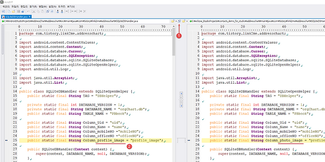Click the fourth merge arrow icon in the toolbar
The image size is (325, 162).
(x=80, y=11)
